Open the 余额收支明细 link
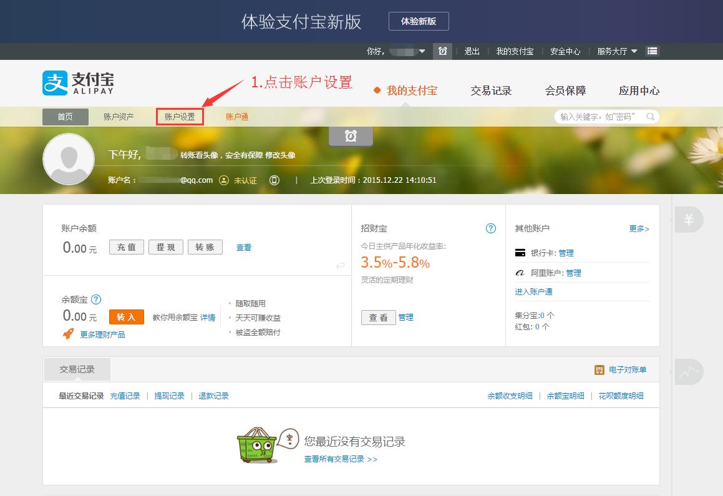The width and height of the screenshot is (723, 496). (510, 396)
